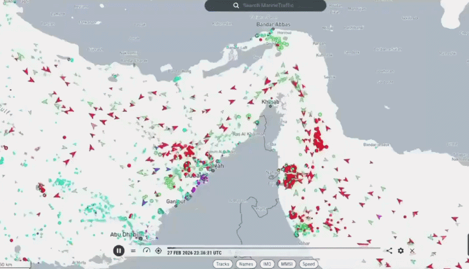Open the playback speed gauge icon
The height and width of the screenshot is (269, 469).
pyautogui.click(x=147, y=251)
